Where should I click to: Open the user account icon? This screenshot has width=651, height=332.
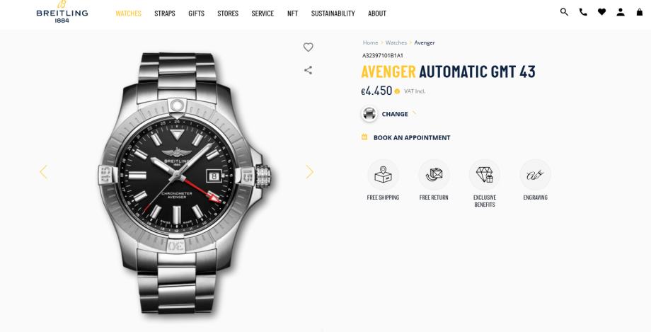click(x=621, y=12)
